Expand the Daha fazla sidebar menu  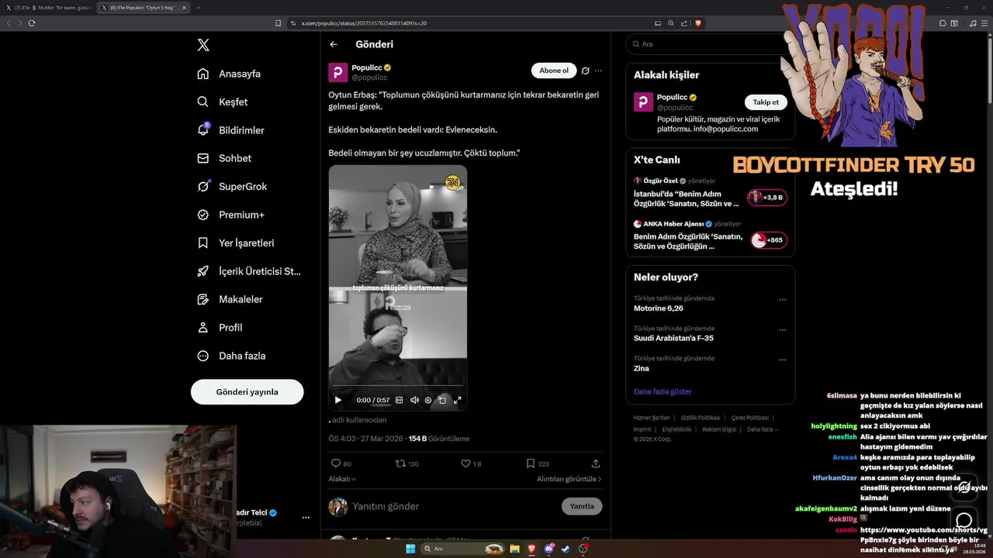(231, 356)
